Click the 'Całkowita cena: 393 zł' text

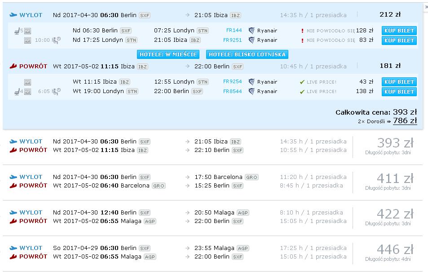point(376,112)
